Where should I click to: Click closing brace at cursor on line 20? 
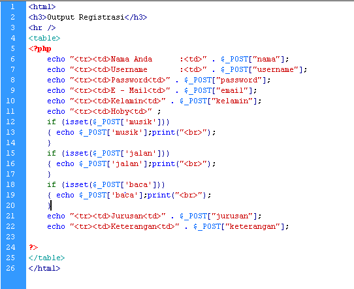49,205
